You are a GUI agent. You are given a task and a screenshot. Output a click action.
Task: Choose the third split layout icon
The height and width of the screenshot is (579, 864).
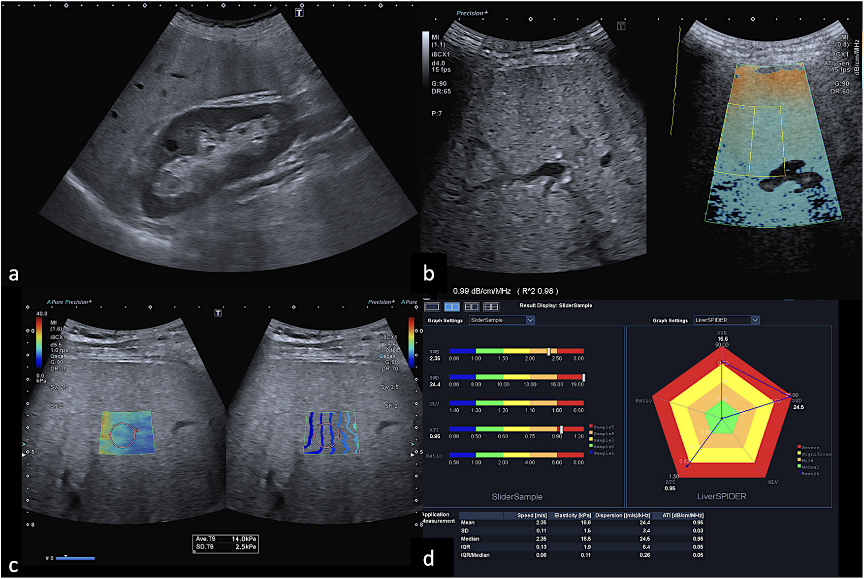pos(471,307)
